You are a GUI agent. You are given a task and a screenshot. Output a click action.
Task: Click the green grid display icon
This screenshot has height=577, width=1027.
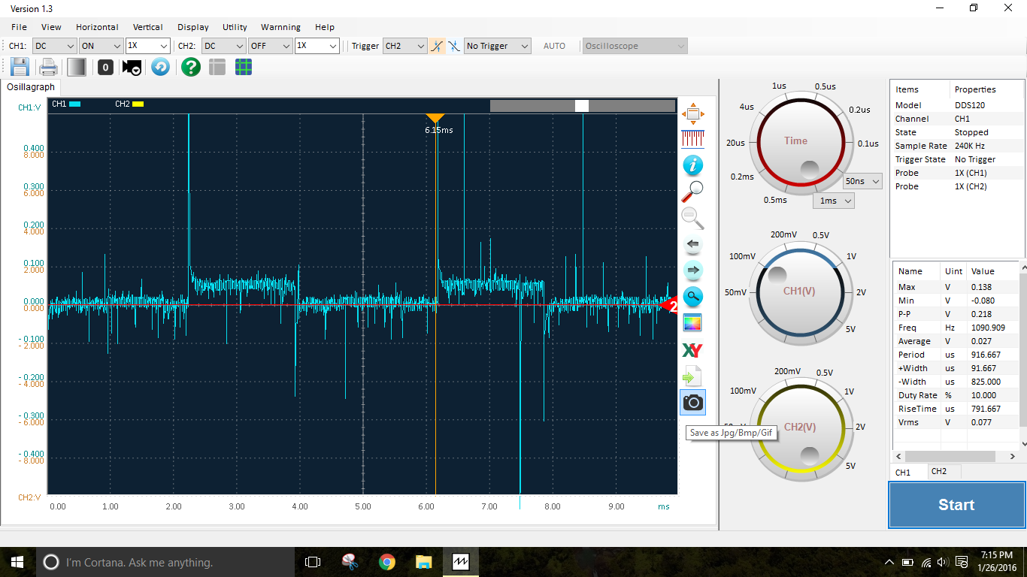tap(244, 67)
